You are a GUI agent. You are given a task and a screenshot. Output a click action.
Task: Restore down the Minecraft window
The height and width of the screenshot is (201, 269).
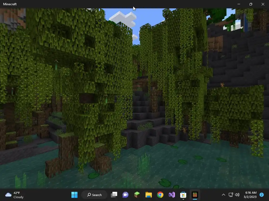251,4
